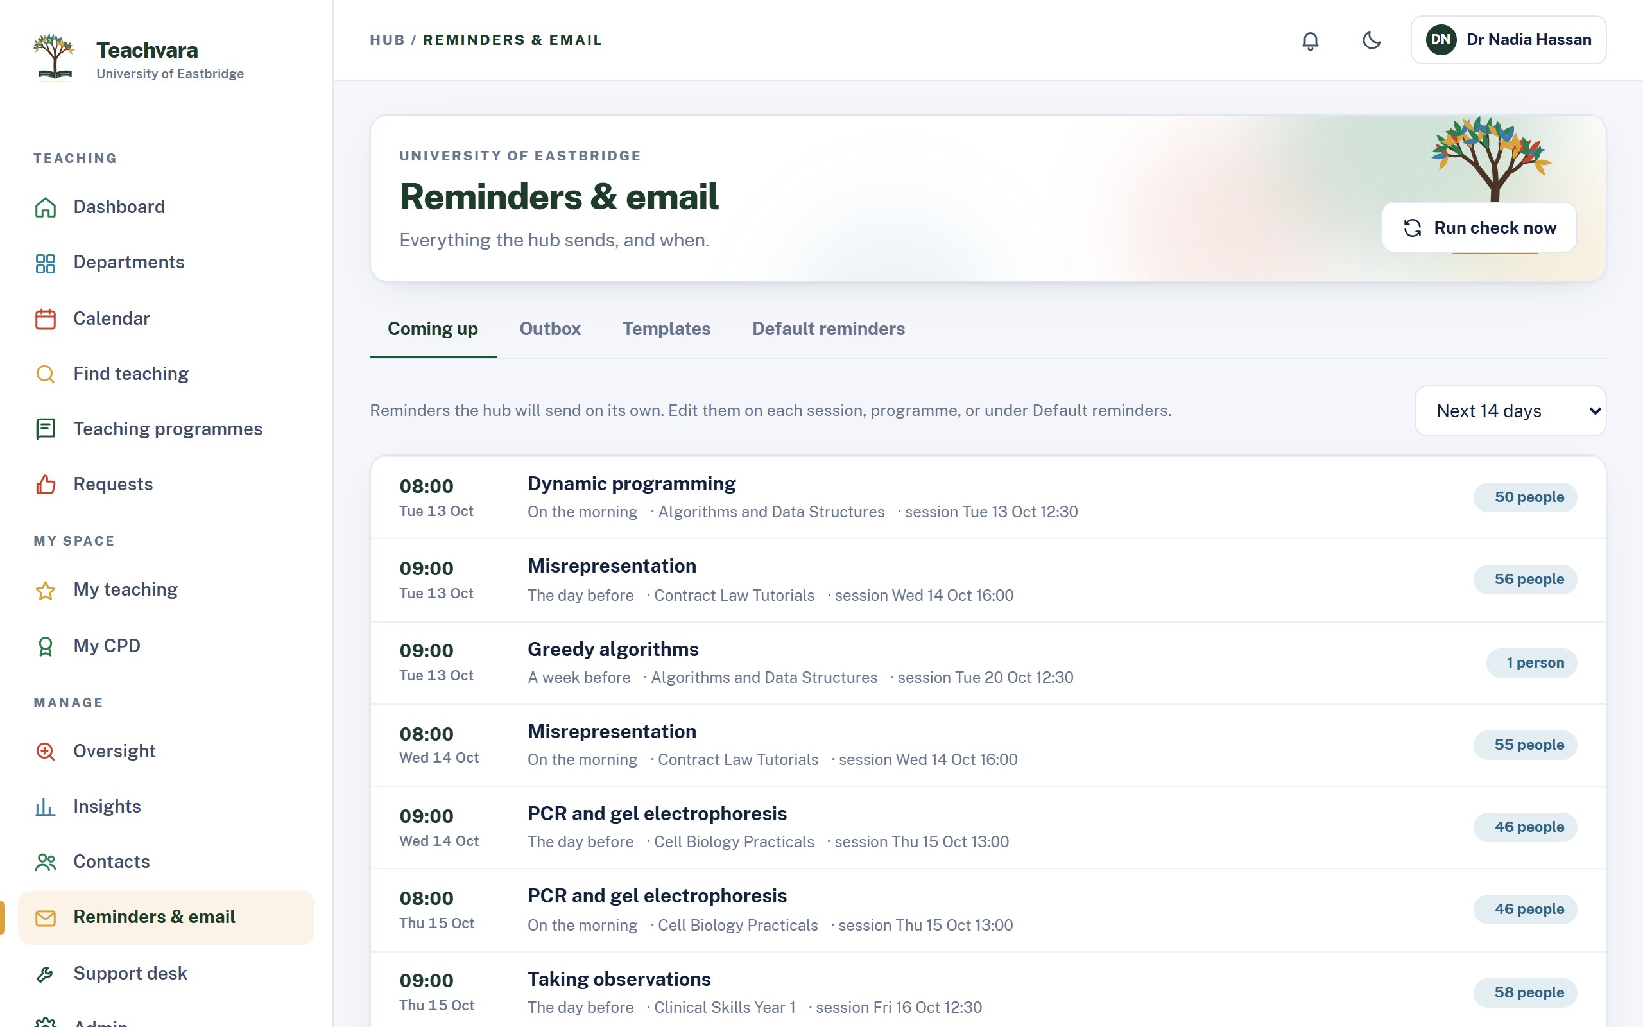Go to Dashboard in sidebar
This screenshot has width=1643, height=1027.
pyautogui.click(x=166, y=207)
